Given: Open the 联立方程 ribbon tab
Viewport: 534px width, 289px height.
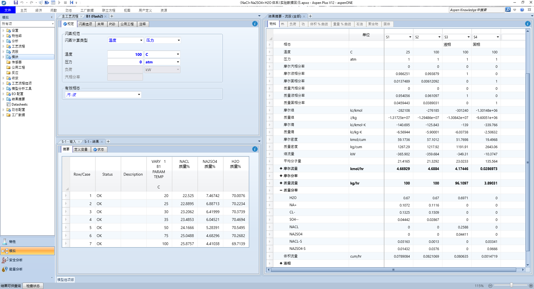Looking at the screenshot, I should pos(108,10).
